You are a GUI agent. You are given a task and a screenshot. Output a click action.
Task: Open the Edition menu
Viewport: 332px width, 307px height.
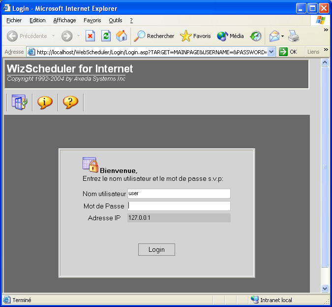pos(37,20)
